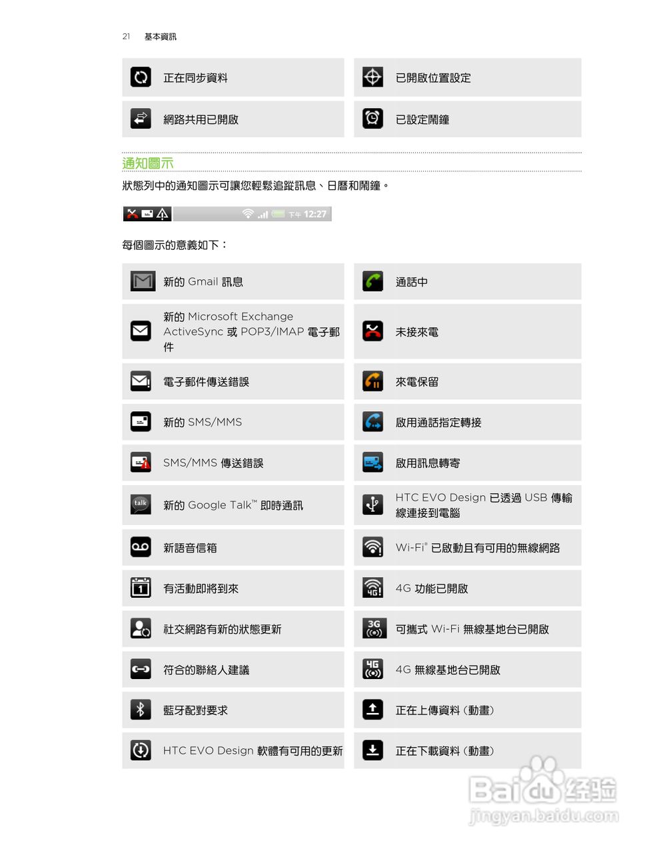Click the software update available icon
This screenshot has height=853, width=659.
click(141, 750)
